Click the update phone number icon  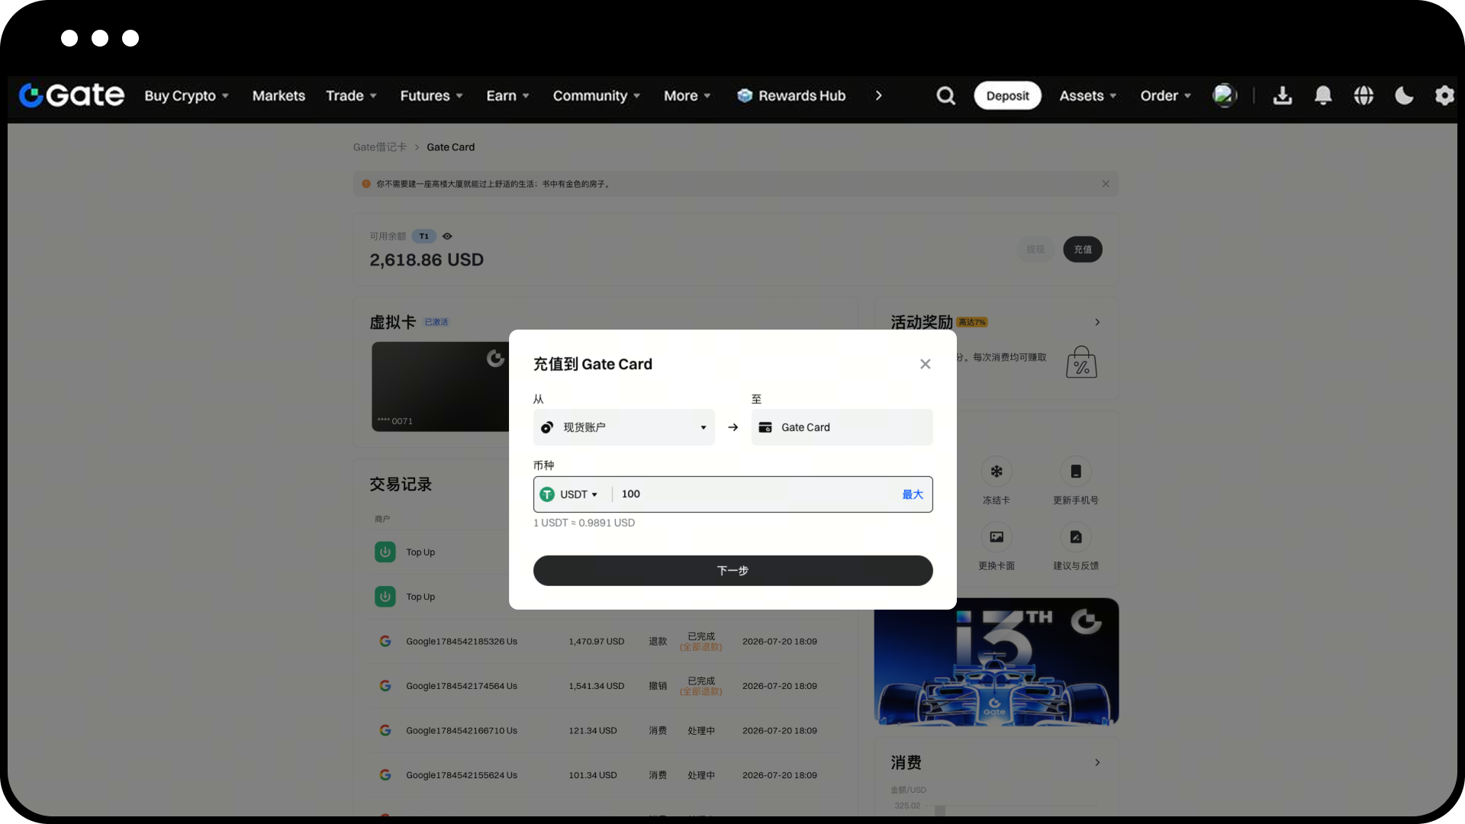tap(1076, 472)
